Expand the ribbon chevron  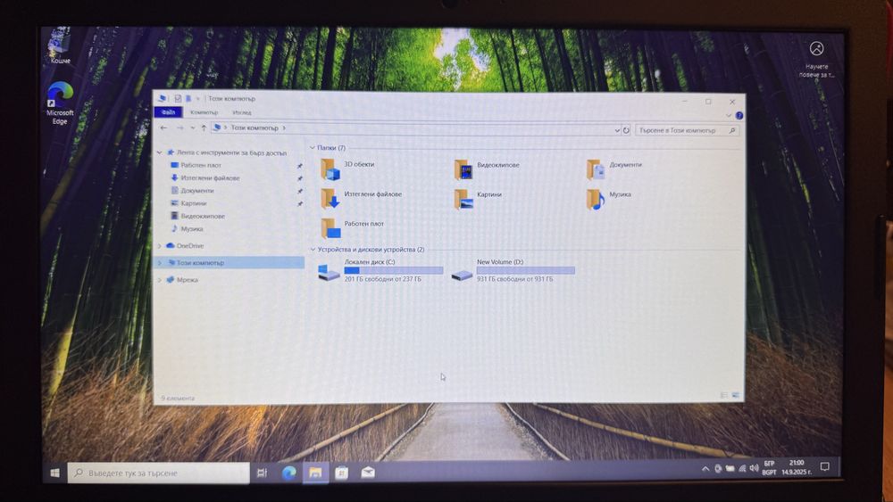pos(729,115)
